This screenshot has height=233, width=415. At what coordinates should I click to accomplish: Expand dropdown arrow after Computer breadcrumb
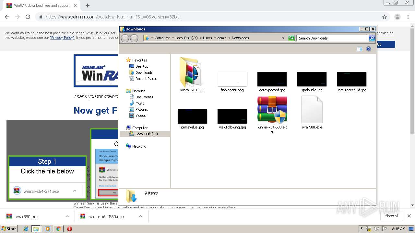173,38
